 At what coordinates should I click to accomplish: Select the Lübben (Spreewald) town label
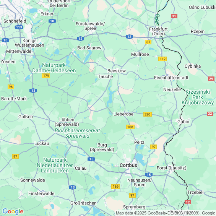pyautogui.click(x=67, y=122)
